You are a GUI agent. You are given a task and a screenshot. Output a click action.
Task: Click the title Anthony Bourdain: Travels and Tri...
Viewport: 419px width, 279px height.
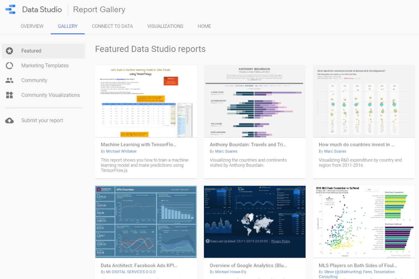click(x=248, y=144)
